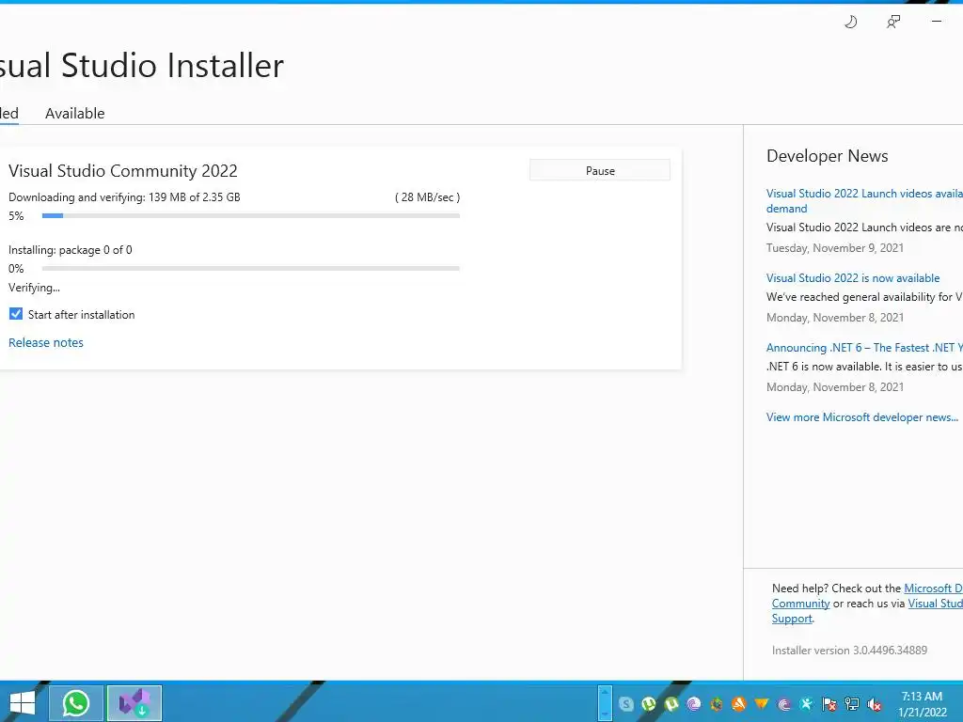Viewport: 963px width, 722px height.
Task: Click the '.NET 6 is now available' summary
Action: click(x=864, y=367)
